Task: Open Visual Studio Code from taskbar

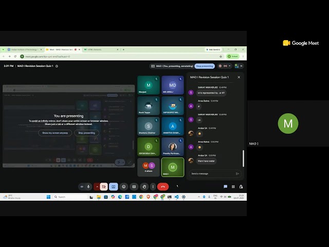Action: [176, 197]
